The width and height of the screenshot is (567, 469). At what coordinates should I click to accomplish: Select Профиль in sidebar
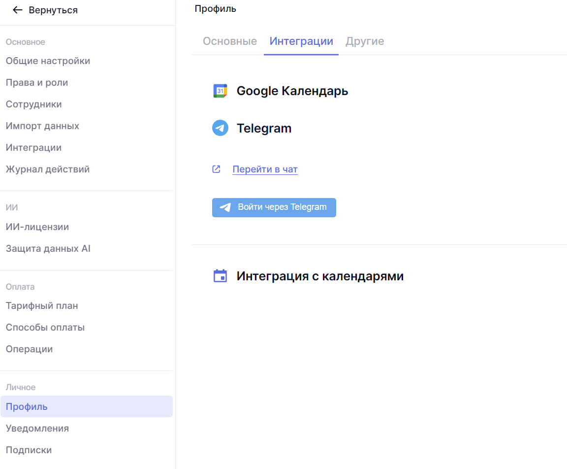87,406
